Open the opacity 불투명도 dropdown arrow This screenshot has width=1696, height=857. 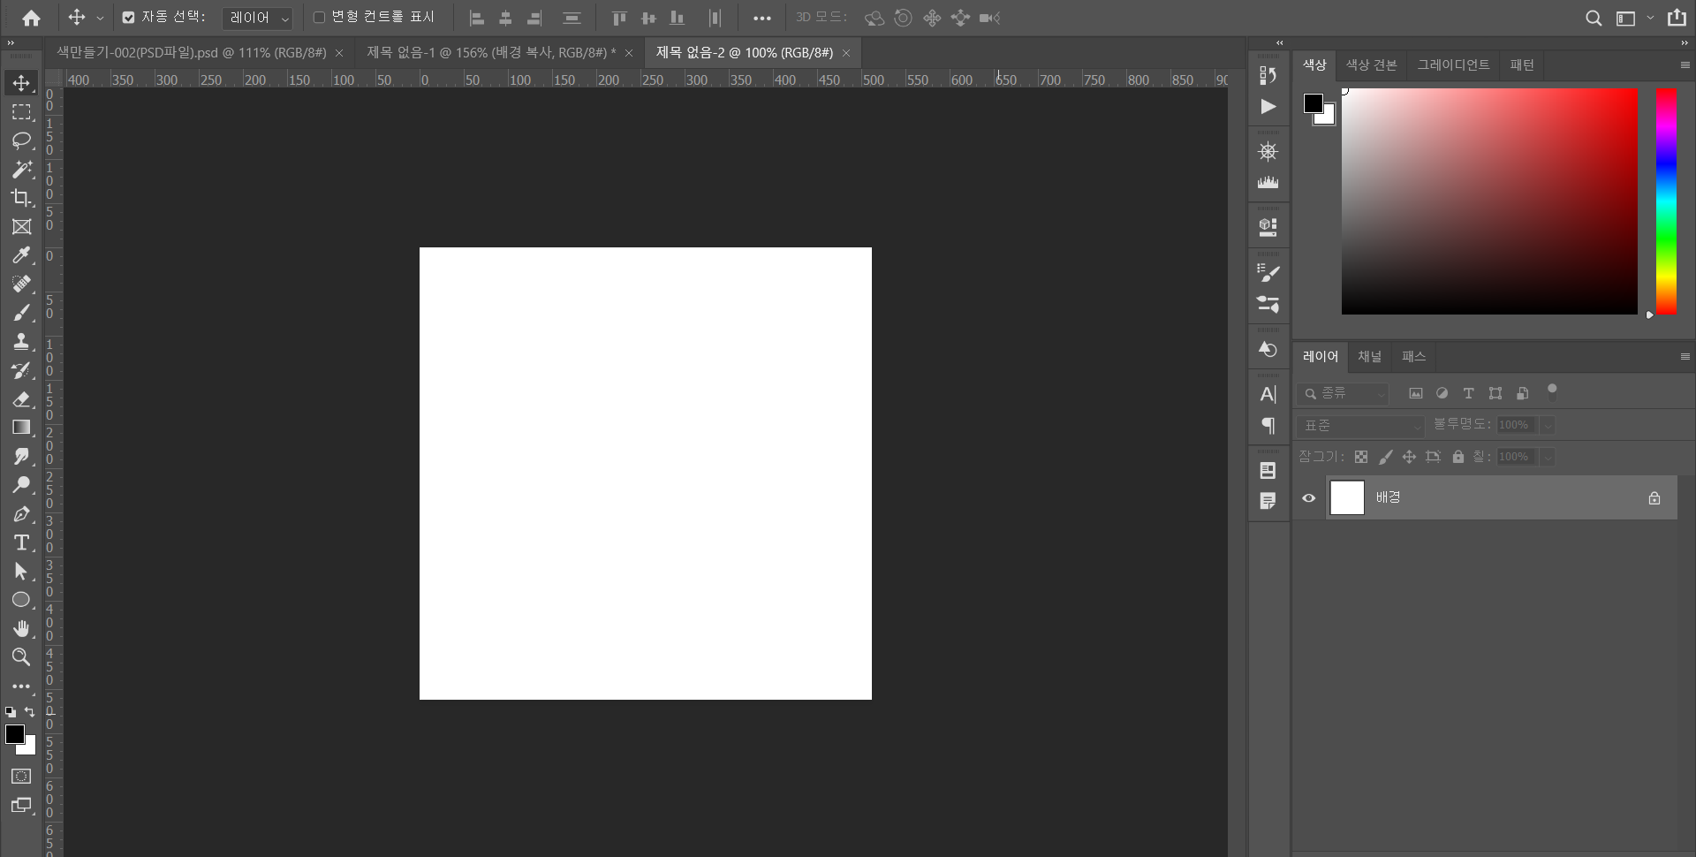click(1548, 426)
